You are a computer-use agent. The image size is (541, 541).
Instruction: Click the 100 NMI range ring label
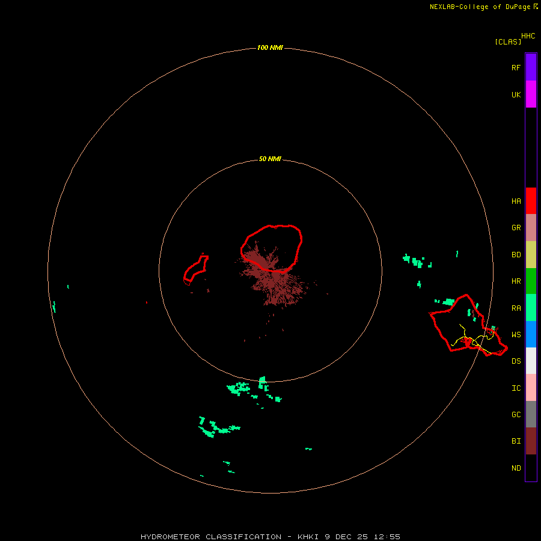click(270, 47)
